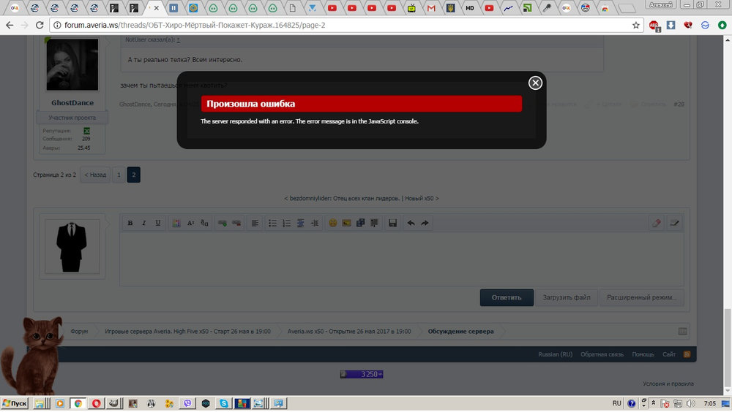The width and height of the screenshot is (732, 412).
Task: Insert an unordered bullet list
Action: click(272, 223)
